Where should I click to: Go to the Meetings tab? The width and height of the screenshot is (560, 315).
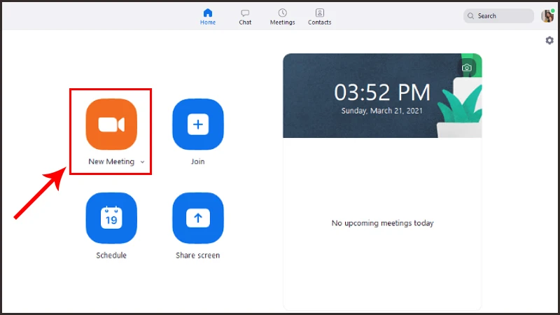282,17
